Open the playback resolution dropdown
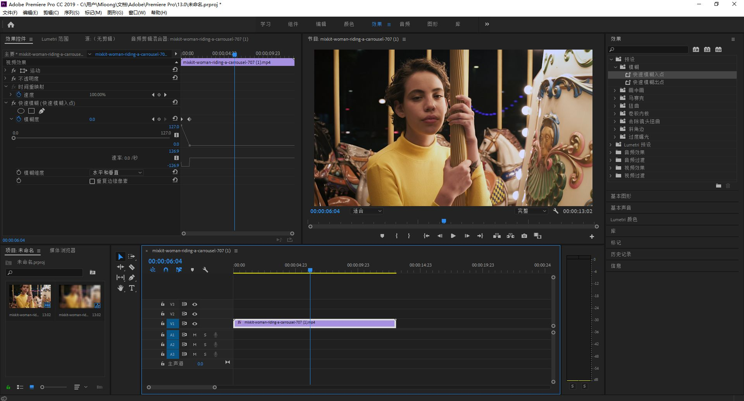Screen dimensions: 744x401 (x=531, y=211)
